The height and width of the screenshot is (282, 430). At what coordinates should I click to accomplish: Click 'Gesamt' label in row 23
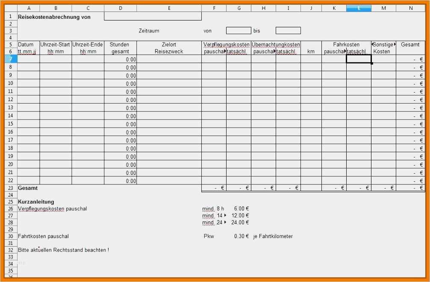coord(28,188)
